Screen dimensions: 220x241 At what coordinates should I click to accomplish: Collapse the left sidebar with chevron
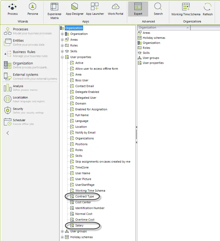pyautogui.click(x=8, y=133)
